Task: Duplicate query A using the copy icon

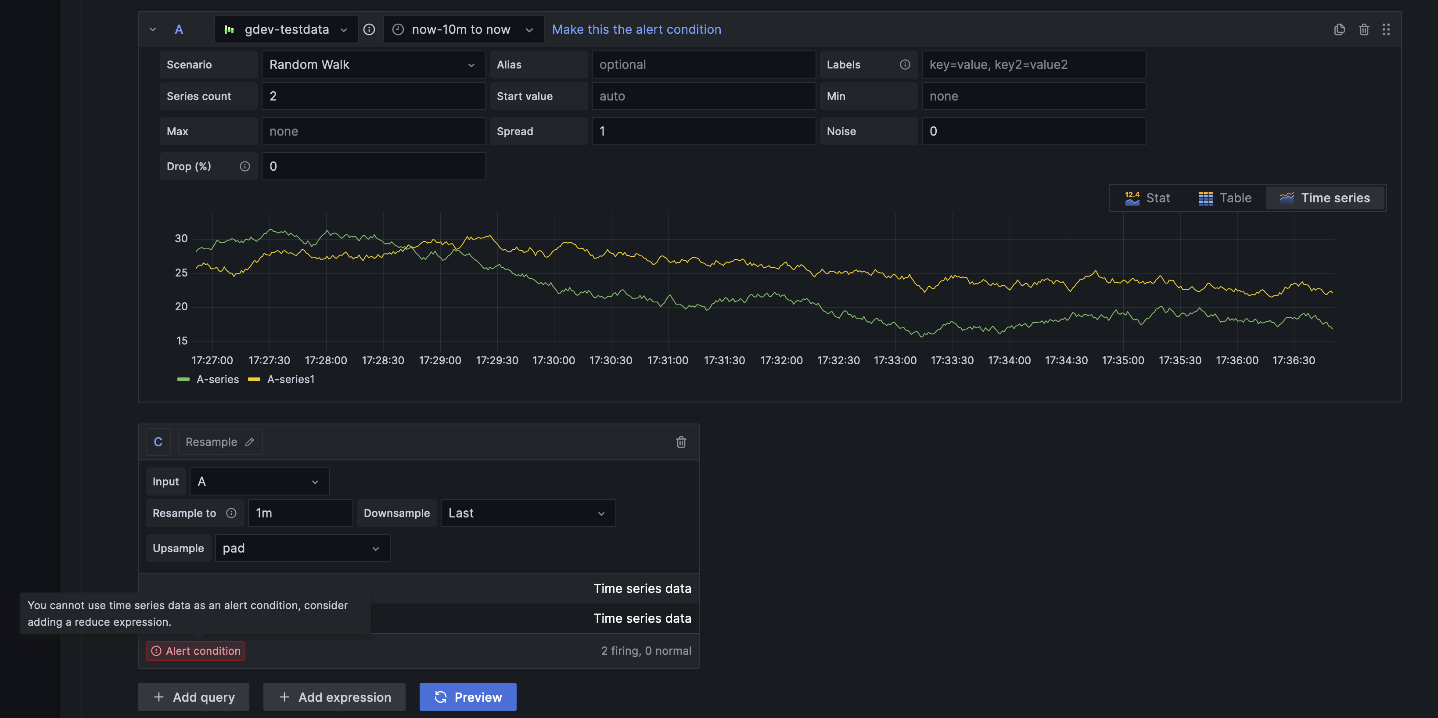Action: point(1339,29)
